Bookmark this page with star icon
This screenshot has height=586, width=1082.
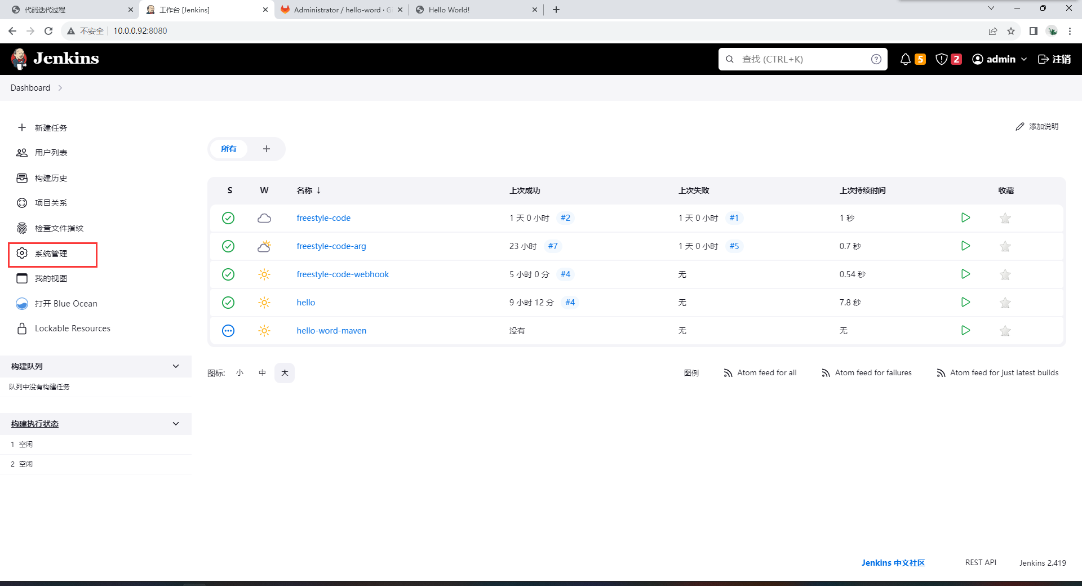point(1011,31)
